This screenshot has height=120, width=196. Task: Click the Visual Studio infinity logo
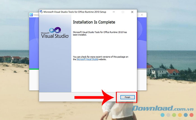[x=55, y=30]
